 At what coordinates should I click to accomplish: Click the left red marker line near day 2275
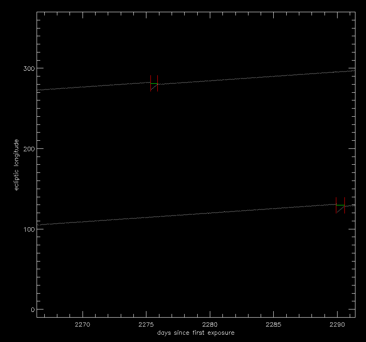[x=150, y=83]
